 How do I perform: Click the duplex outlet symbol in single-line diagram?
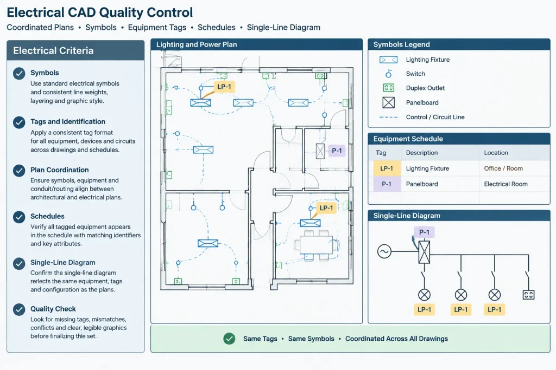pos(528,295)
